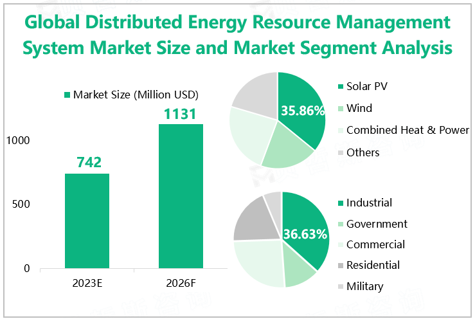Click the Commercial legend text
Screen dimensions: 475x319
tap(375, 244)
